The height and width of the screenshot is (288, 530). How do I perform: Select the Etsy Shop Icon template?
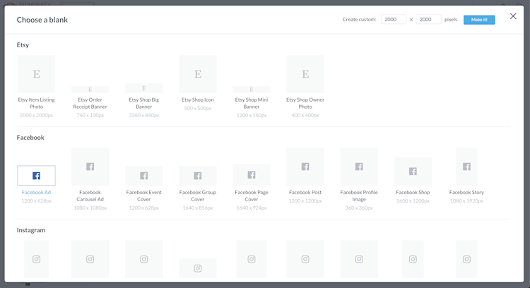pos(198,74)
